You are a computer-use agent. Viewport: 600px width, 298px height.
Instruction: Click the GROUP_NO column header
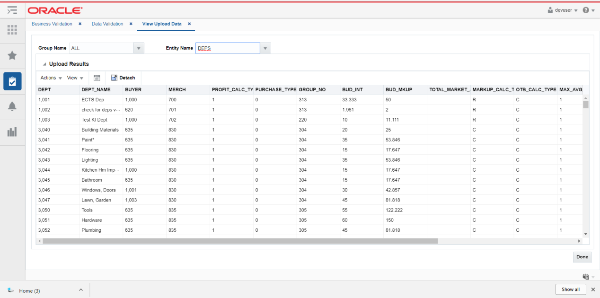coord(318,90)
